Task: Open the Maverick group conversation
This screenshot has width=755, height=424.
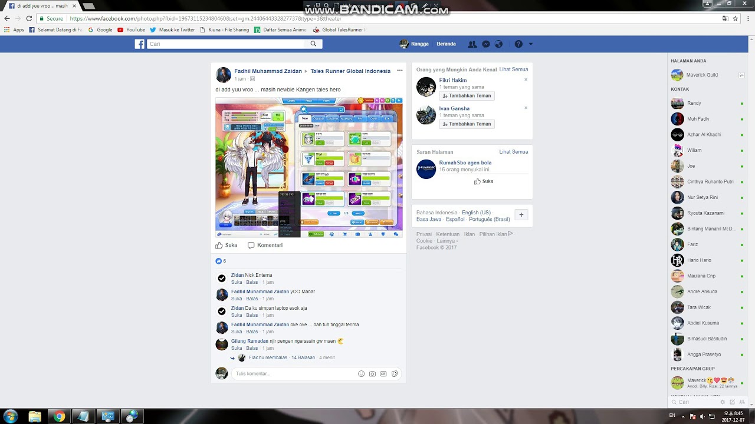Action: [x=707, y=383]
